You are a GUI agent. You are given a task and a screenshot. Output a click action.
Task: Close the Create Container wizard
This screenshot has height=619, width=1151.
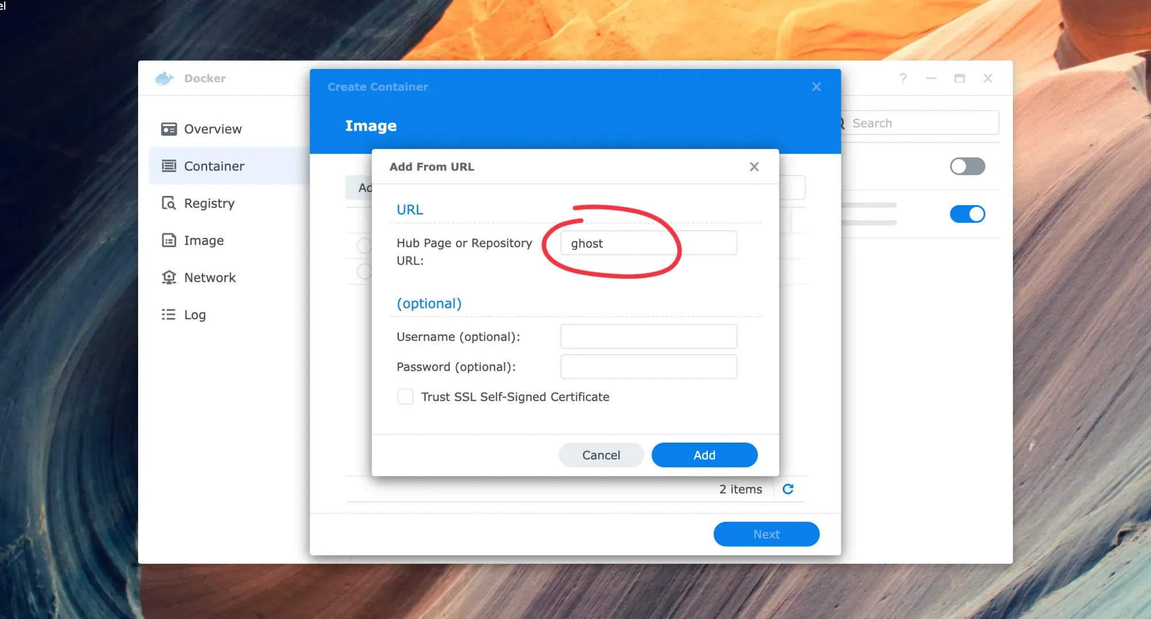pos(816,87)
